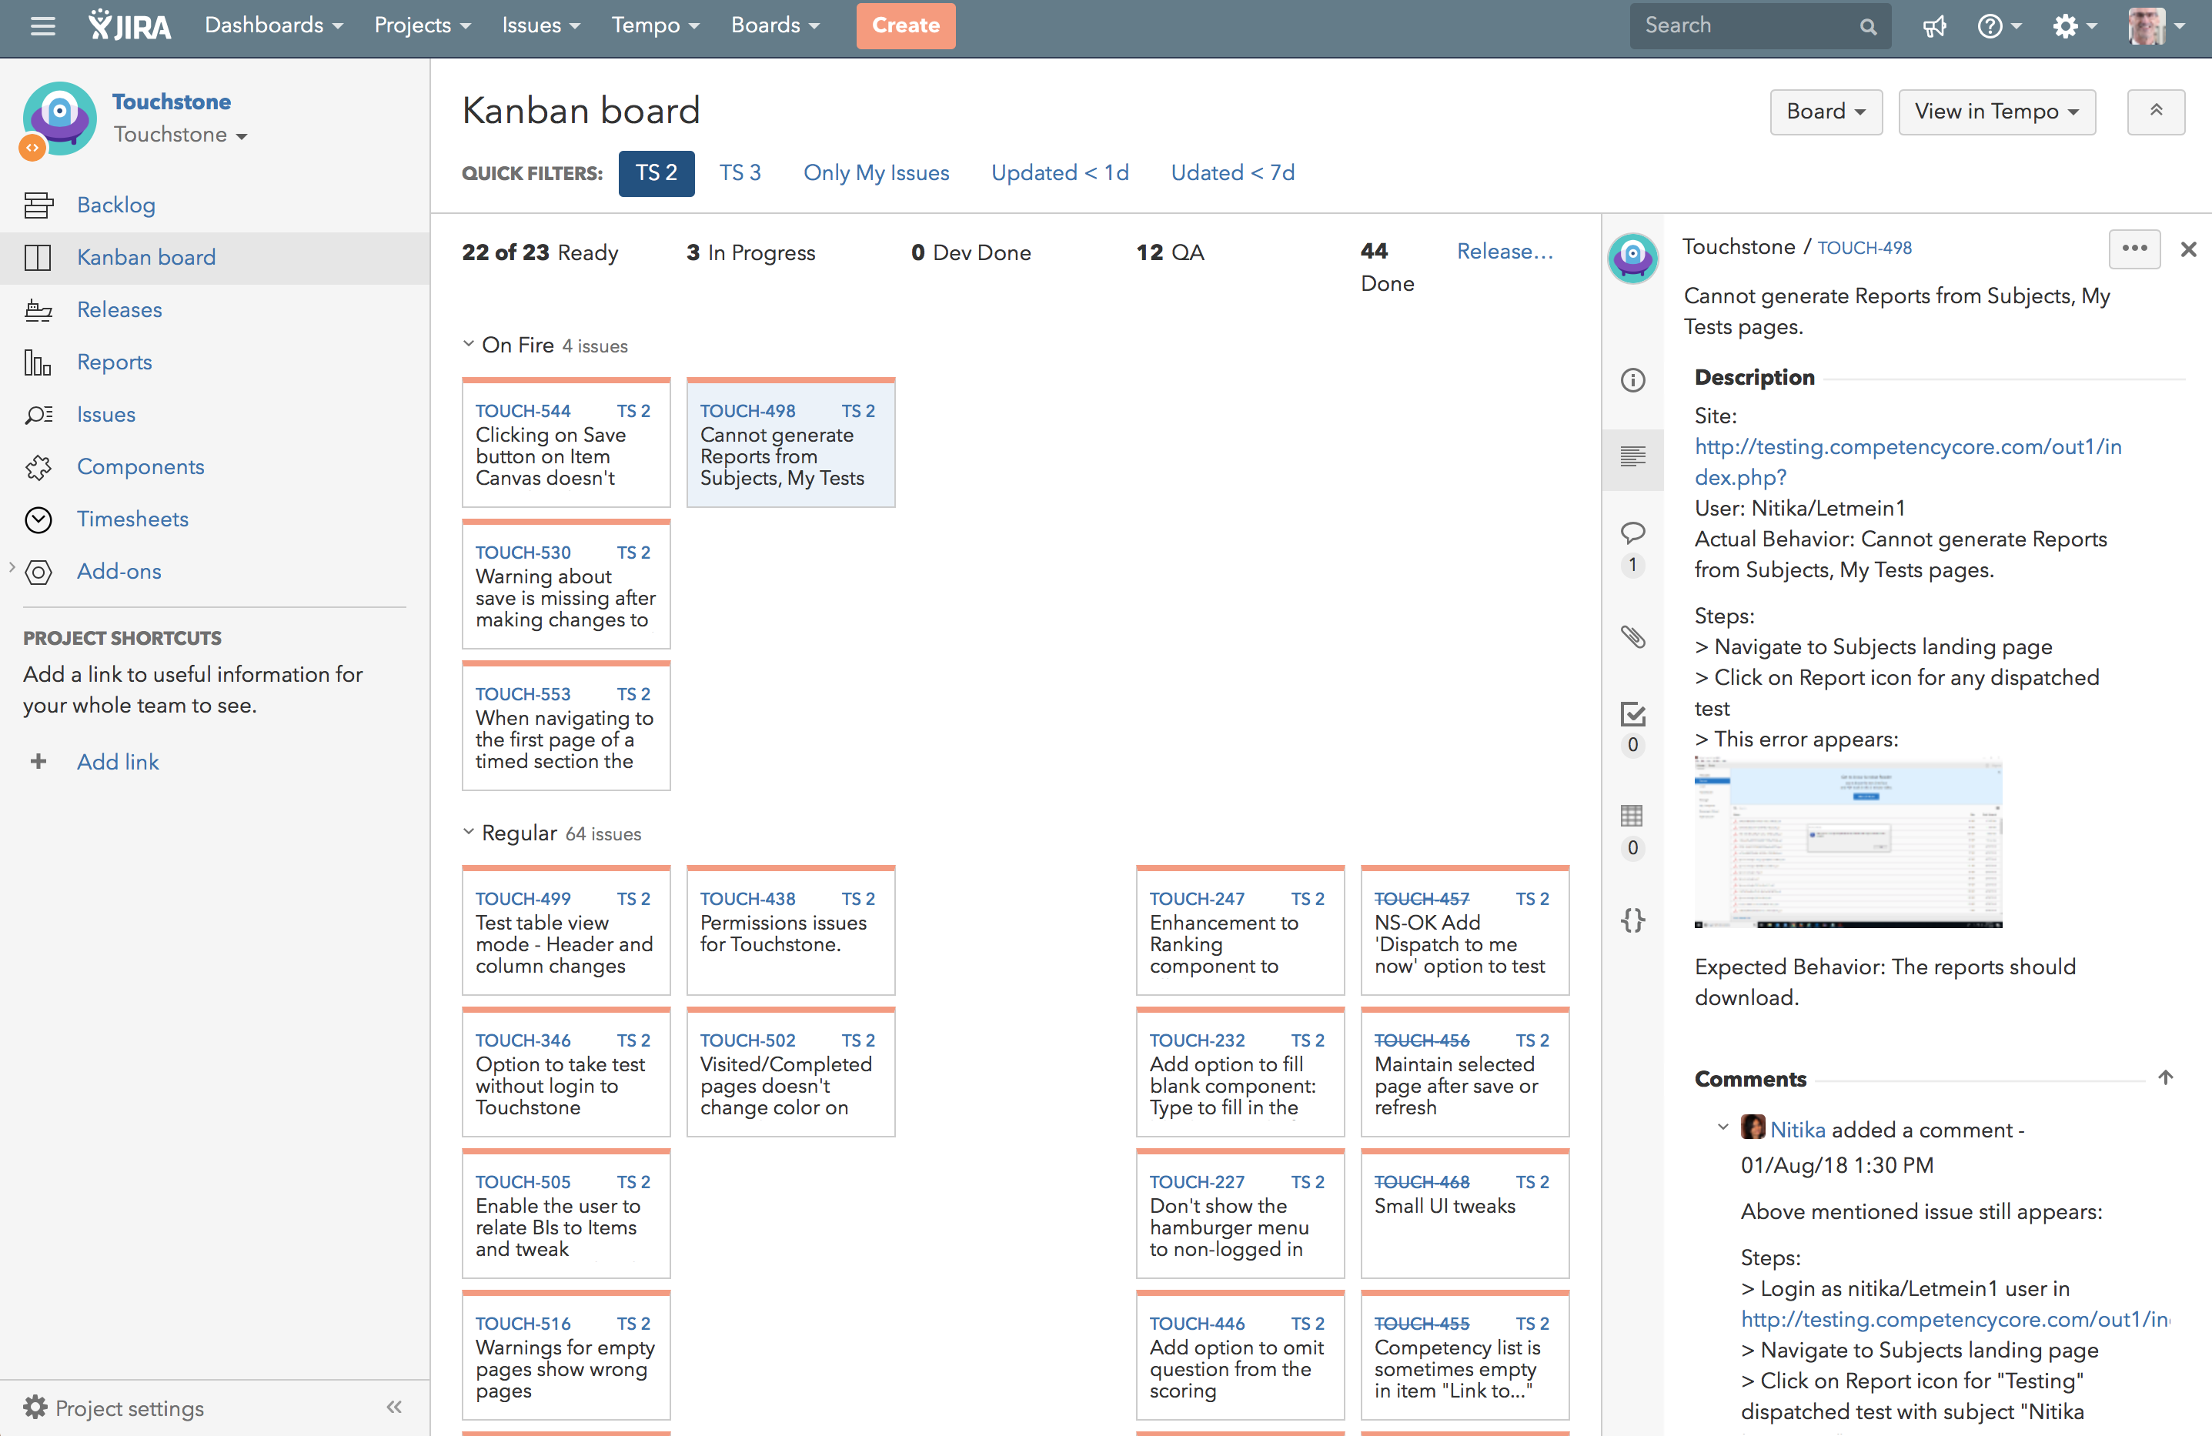
Task: Open the testing.competencycore.com site link in description
Action: [x=1907, y=461]
